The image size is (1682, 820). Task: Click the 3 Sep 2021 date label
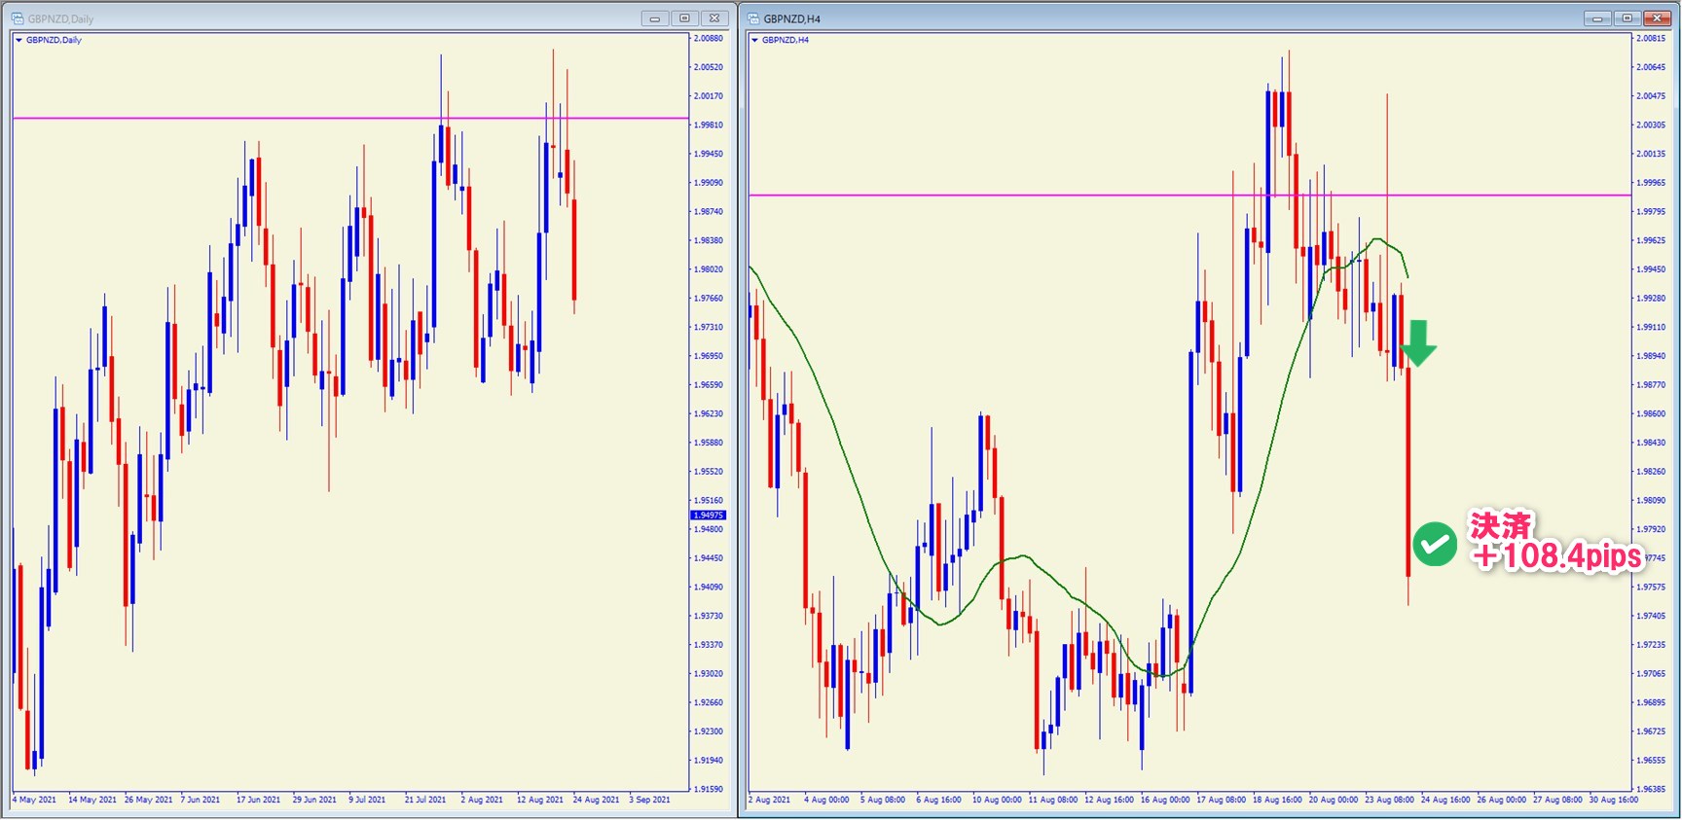650,800
